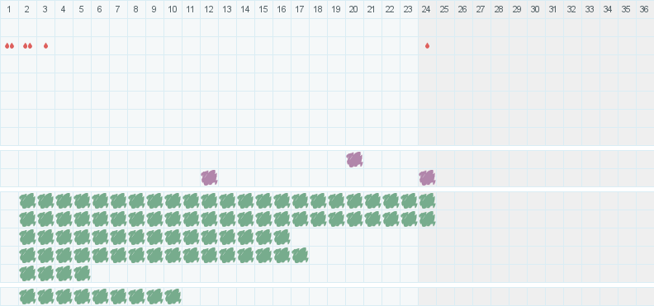Click the double blood drop icon on day 2
654x306 pixels.
coord(27,46)
